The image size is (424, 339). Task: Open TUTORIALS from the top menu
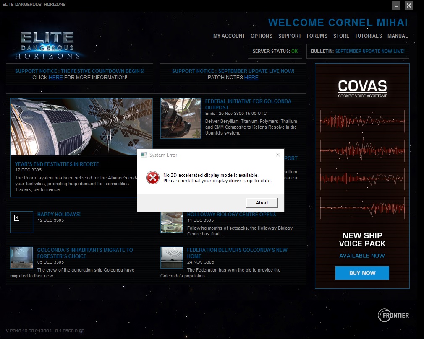pyautogui.click(x=368, y=36)
